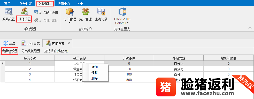Select member level cell 3
Screen dimensions: 254x99
point(30,74)
